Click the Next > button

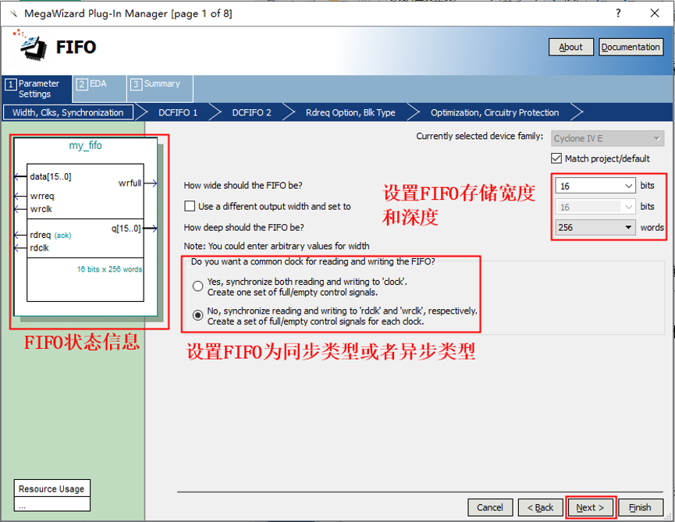(x=590, y=507)
